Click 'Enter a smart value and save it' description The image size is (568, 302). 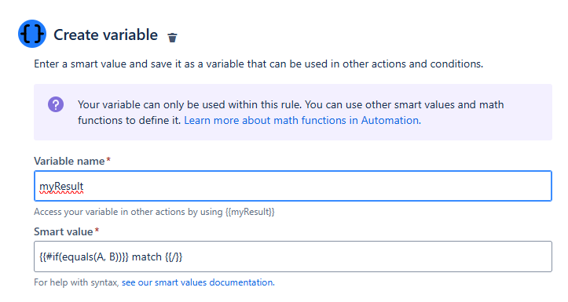pos(258,64)
